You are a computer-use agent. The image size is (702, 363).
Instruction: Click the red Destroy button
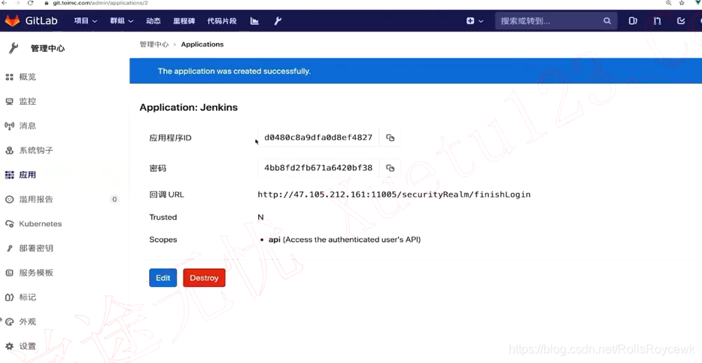point(204,278)
